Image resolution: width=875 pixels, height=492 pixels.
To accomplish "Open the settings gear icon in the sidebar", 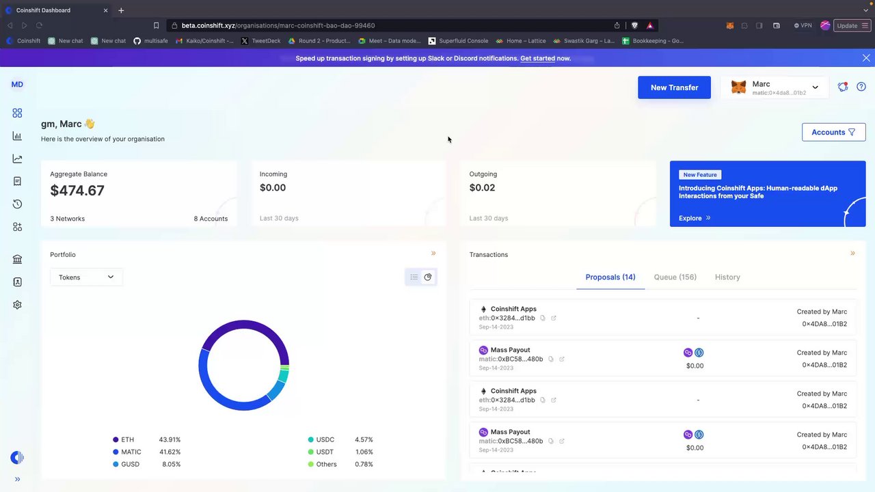I will [17, 305].
